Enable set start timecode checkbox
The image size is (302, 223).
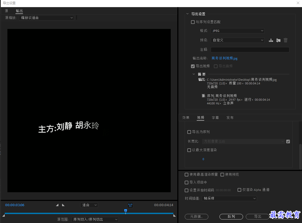pos(186,190)
